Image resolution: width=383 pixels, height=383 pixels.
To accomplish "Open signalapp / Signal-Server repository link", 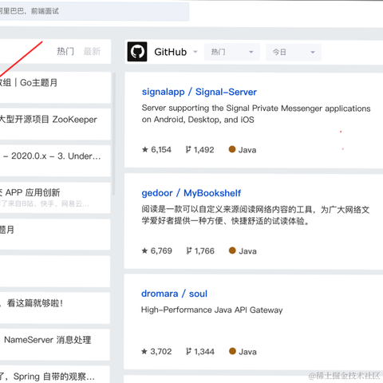I will (199, 92).
